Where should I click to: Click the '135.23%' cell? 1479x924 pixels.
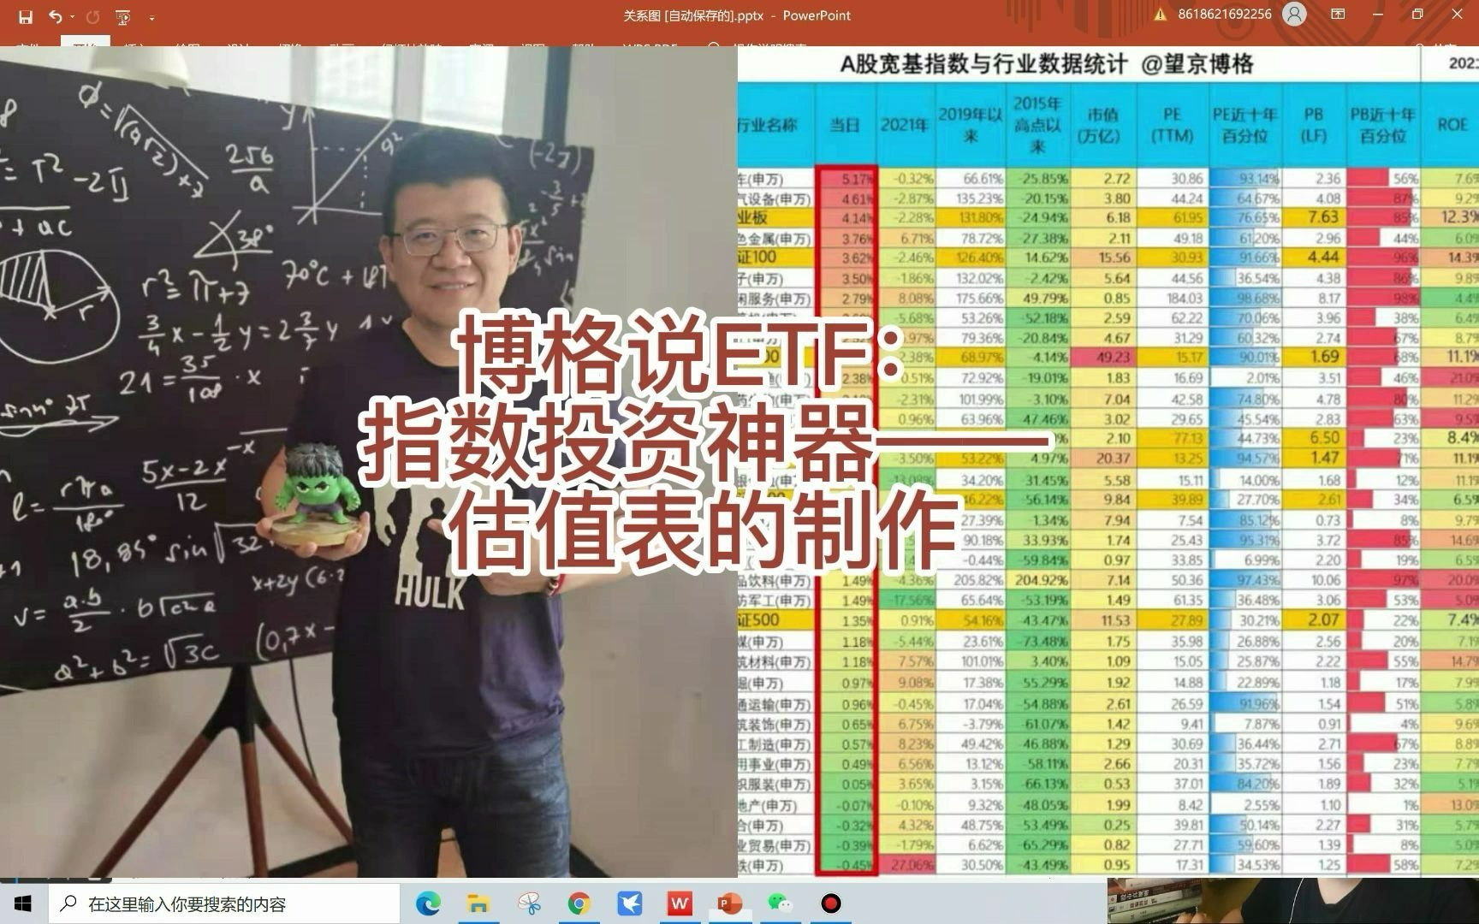click(970, 198)
